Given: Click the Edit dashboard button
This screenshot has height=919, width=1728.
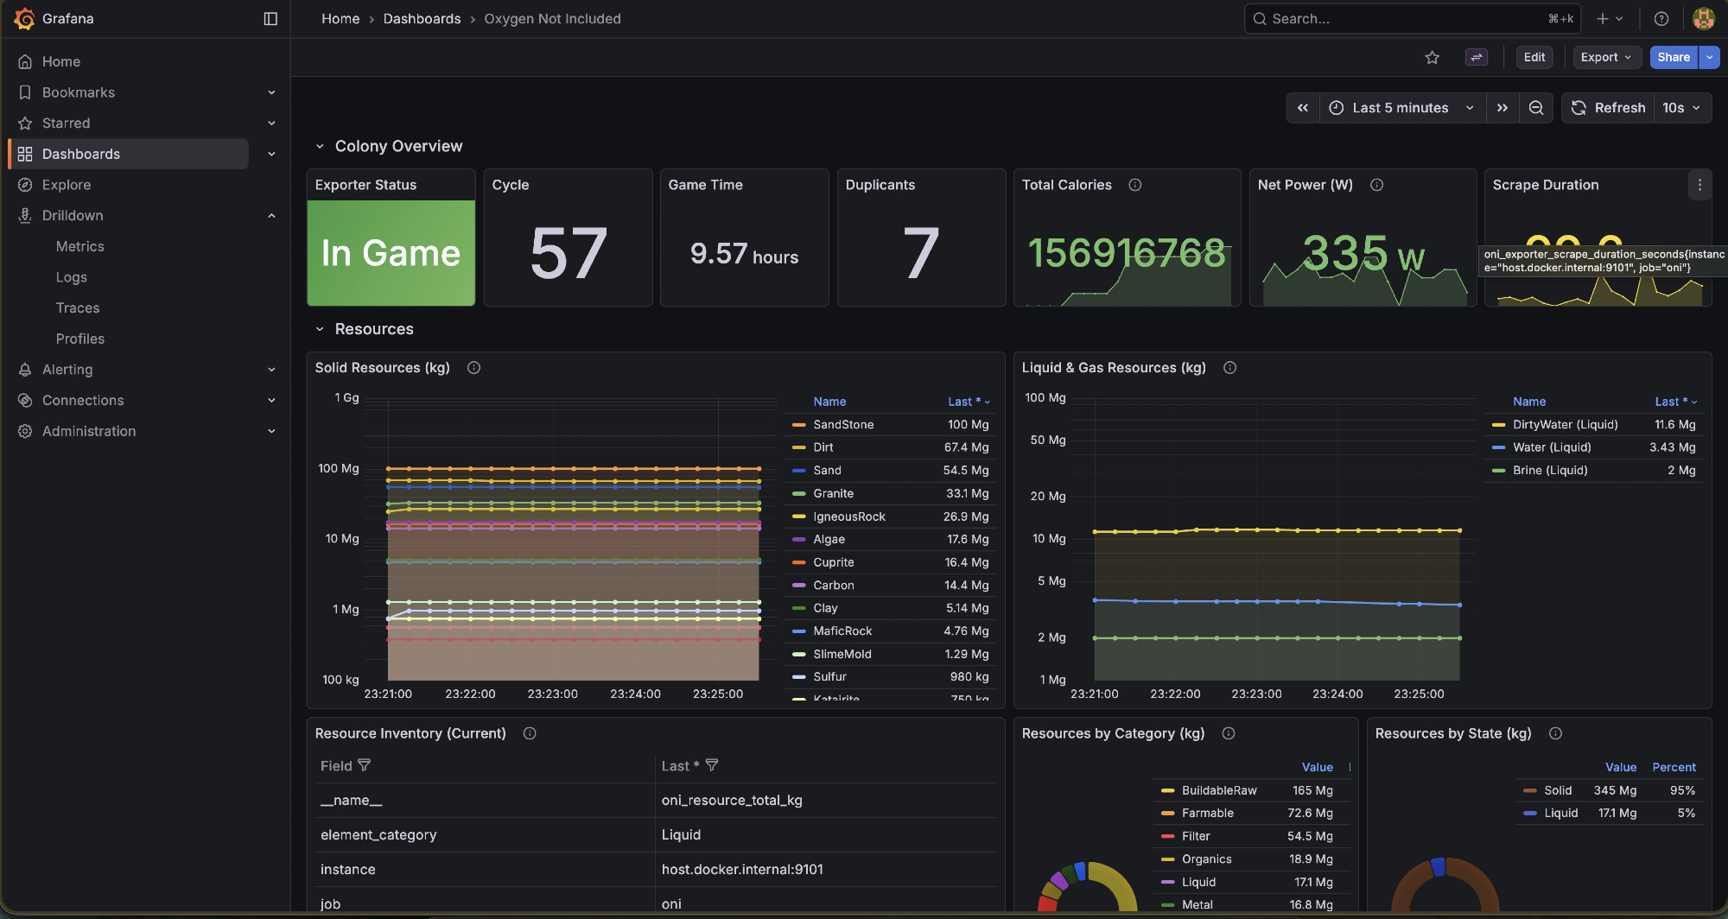Looking at the screenshot, I should (x=1534, y=58).
